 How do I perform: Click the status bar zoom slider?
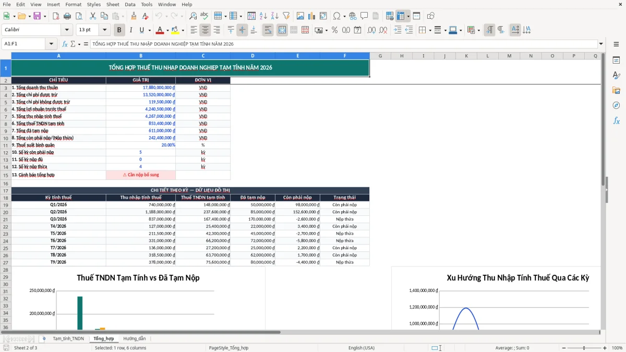click(583, 348)
